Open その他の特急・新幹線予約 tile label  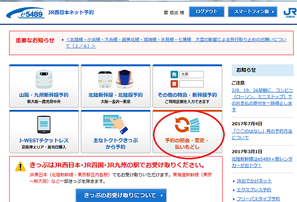(x=187, y=95)
